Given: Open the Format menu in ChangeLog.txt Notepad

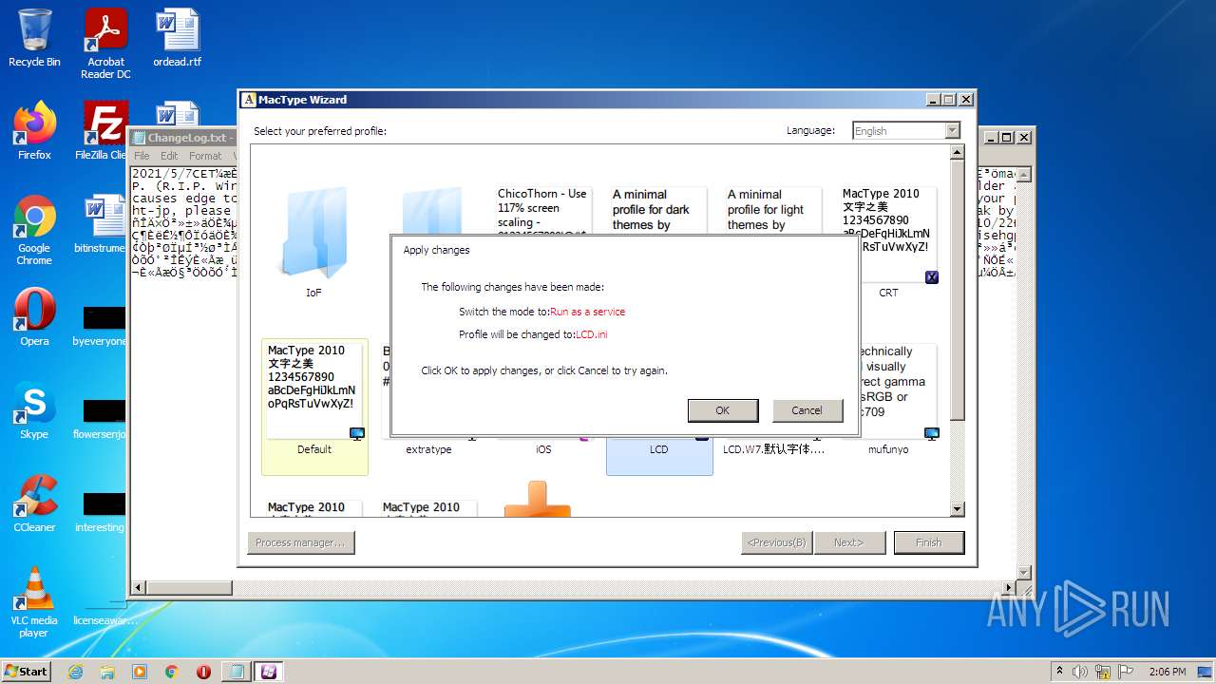Looking at the screenshot, I should pyautogui.click(x=205, y=156).
